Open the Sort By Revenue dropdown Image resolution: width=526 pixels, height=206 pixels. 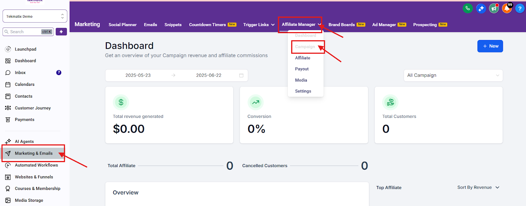(x=478, y=187)
